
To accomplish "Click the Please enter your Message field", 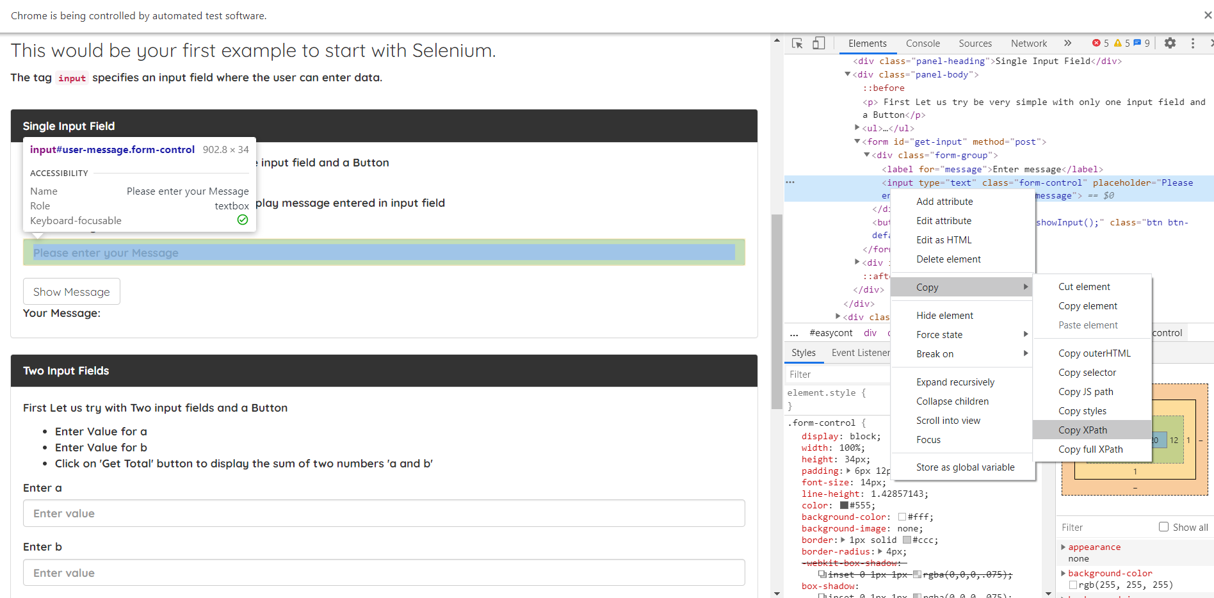I will coord(384,252).
